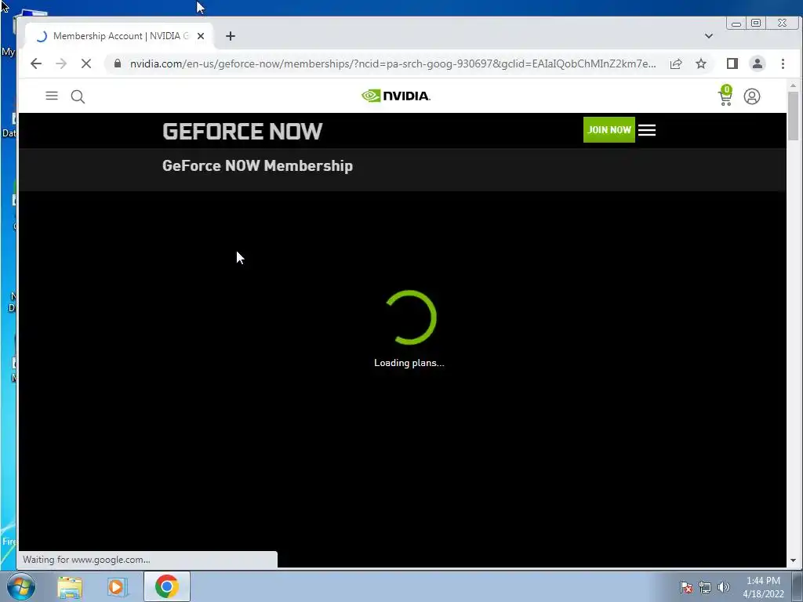This screenshot has height=602, width=803.
Task: Open the Chrome profile avatar
Action: coord(758,63)
